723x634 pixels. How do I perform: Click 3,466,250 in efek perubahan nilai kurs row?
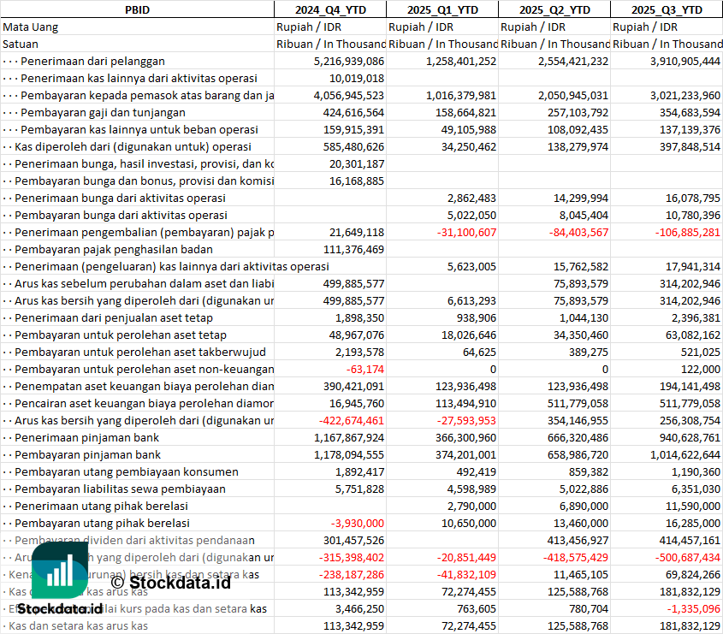click(359, 608)
